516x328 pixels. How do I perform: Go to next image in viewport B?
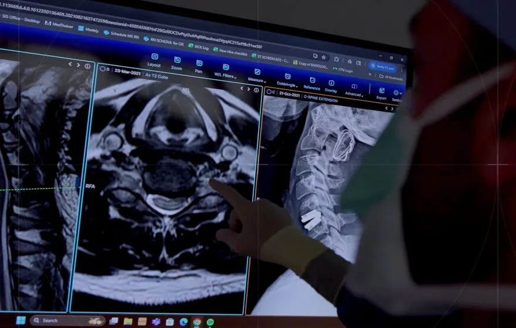249,89
